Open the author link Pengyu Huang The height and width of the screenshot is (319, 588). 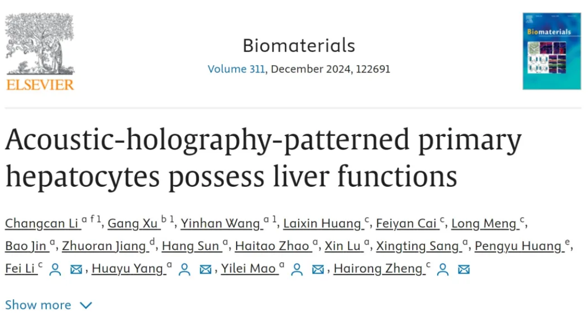pyautogui.click(x=518, y=246)
